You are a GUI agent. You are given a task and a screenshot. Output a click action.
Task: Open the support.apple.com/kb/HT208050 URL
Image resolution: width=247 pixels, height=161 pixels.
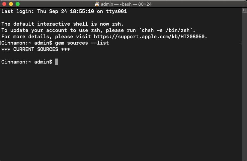click(x=150, y=37)
